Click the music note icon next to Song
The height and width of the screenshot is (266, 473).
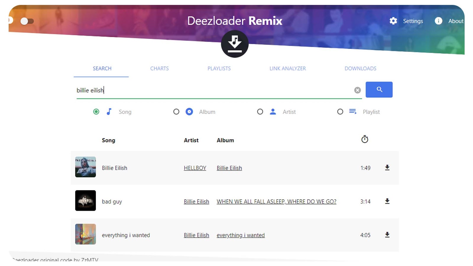coord(109,112)
